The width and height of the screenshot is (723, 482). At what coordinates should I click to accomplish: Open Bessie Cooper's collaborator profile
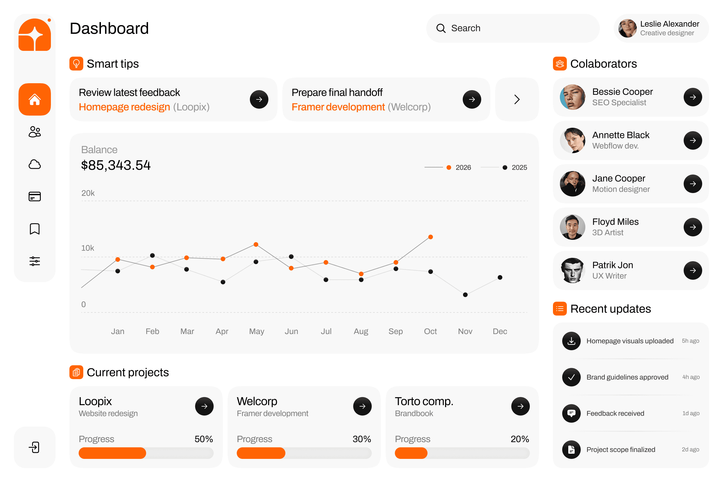[x=693, y=97]
